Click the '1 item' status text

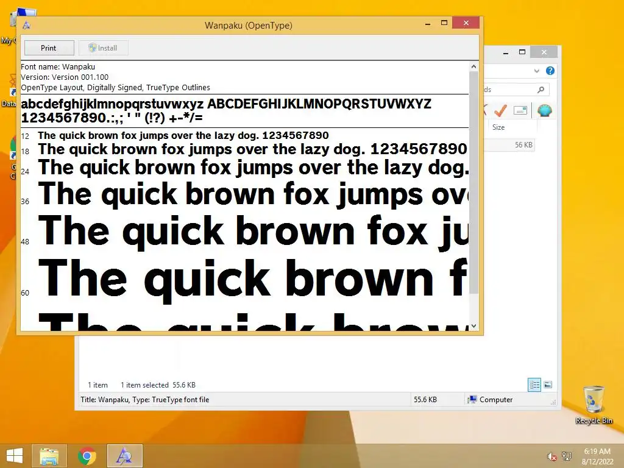click(98, 385)
